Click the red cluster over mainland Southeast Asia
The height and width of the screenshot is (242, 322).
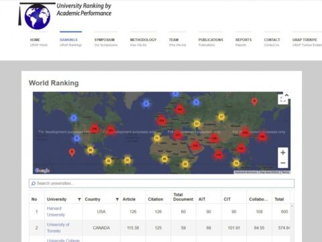click(x=241, y=149)
